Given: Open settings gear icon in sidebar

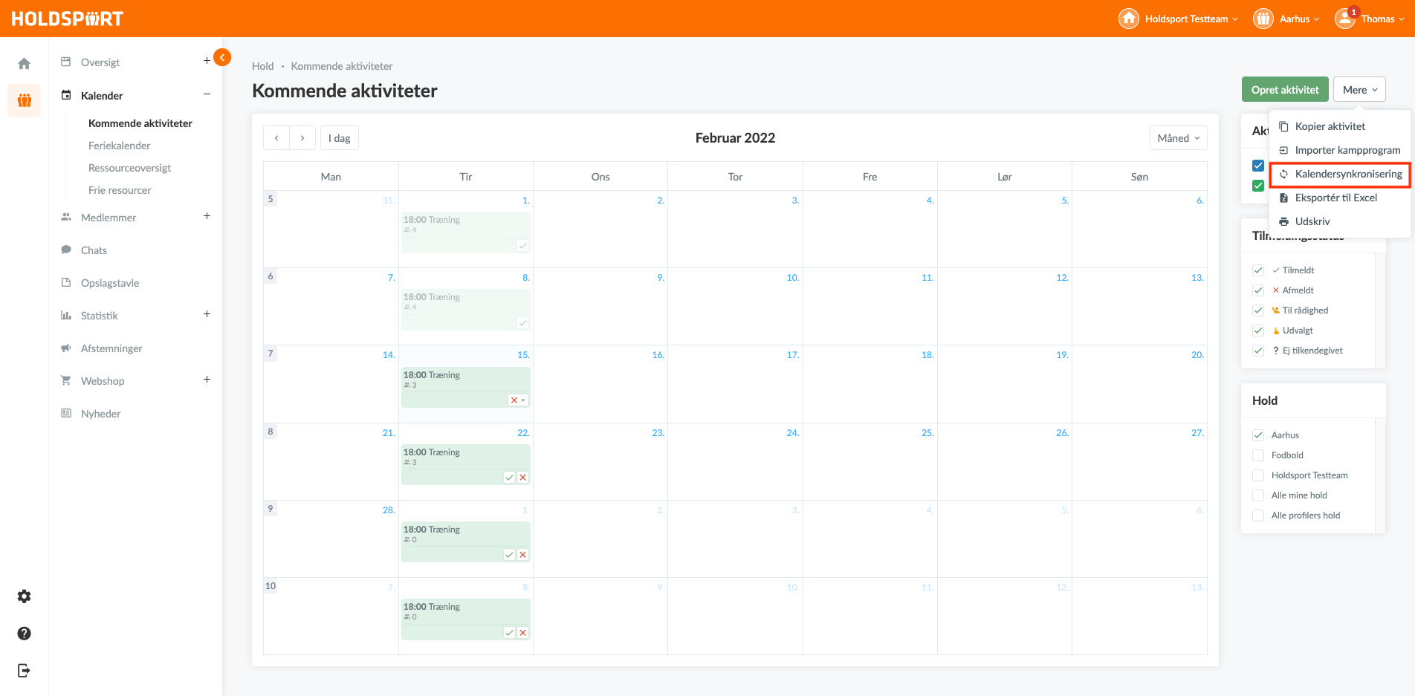Looking at the screenshot, I should (x=25, y=596).
